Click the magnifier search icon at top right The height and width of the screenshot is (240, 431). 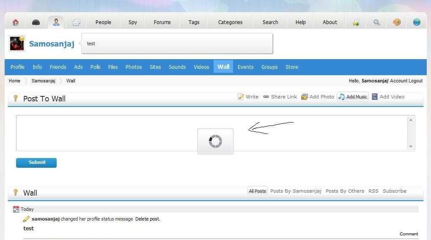pos(376,22)
